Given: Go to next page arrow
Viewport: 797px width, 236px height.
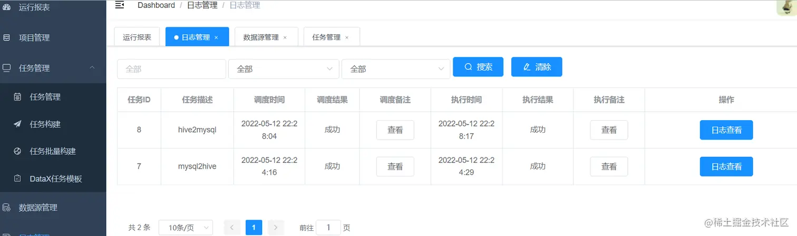Looking at the screenshot, I should tap(276, 228).
